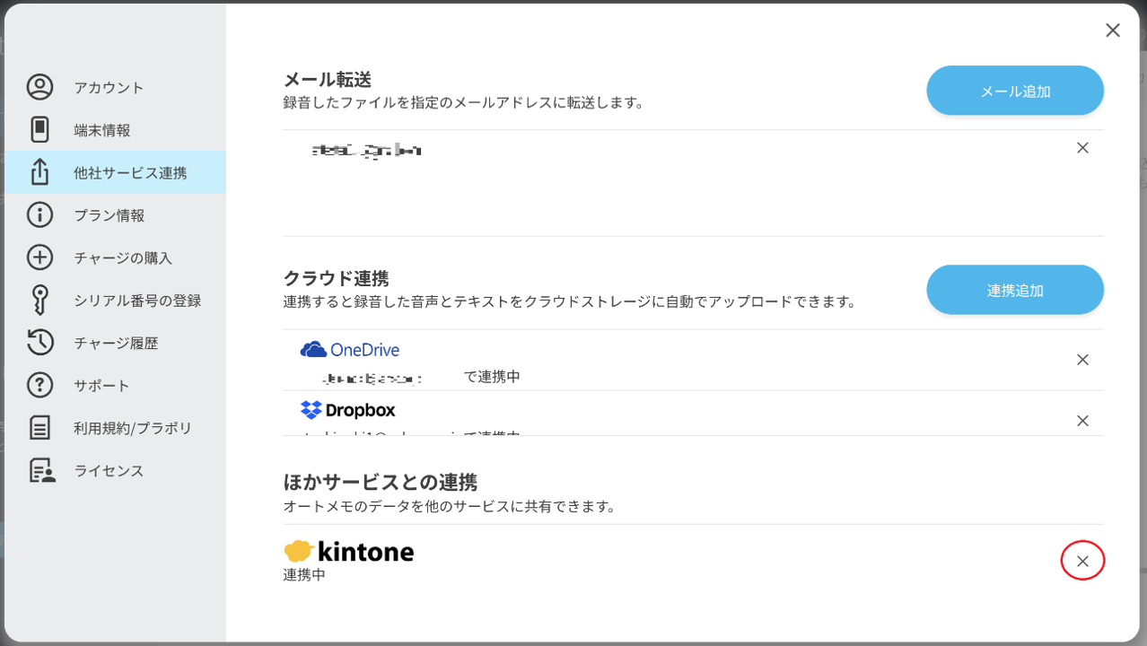Click the share icon for third-party services
Screen dimensions: 1147x646
pyautogui.click(x=39, y=172)
